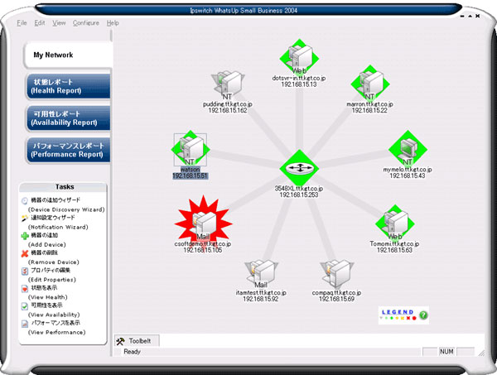Click the (View Availability) link

pos(54,315)
